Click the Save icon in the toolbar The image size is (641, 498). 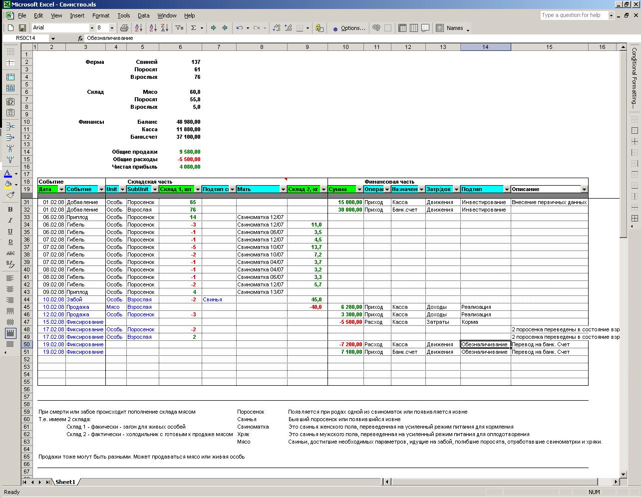coord(22,28)
